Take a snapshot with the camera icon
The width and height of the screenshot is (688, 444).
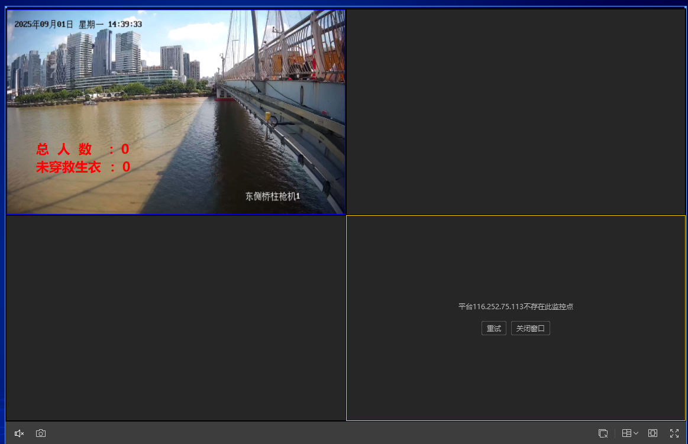pyautogui.click(x=41, y=433)
